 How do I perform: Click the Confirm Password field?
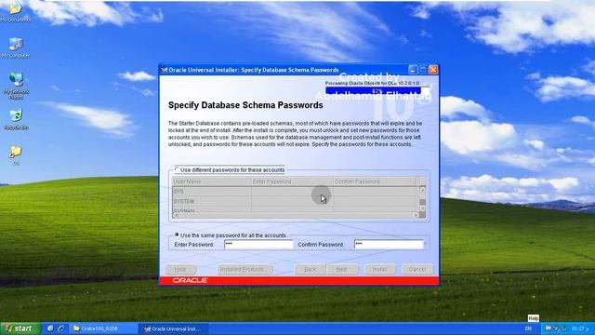pyautogui.click(x=389, y=244)
